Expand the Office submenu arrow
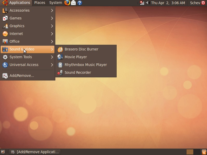207x155 pixels. [x=52, y=42]
